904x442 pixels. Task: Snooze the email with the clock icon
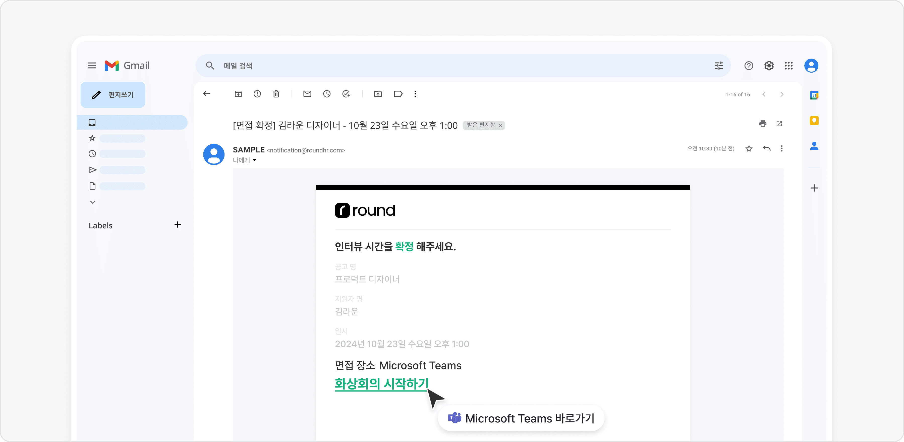pyautogui.click(x=327, y=94)
